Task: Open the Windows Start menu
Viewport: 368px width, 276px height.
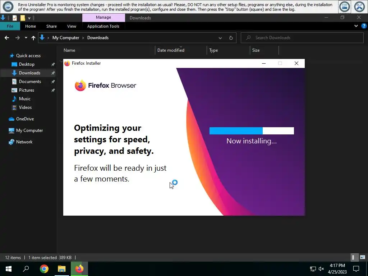Action: [x=9, y=269]
